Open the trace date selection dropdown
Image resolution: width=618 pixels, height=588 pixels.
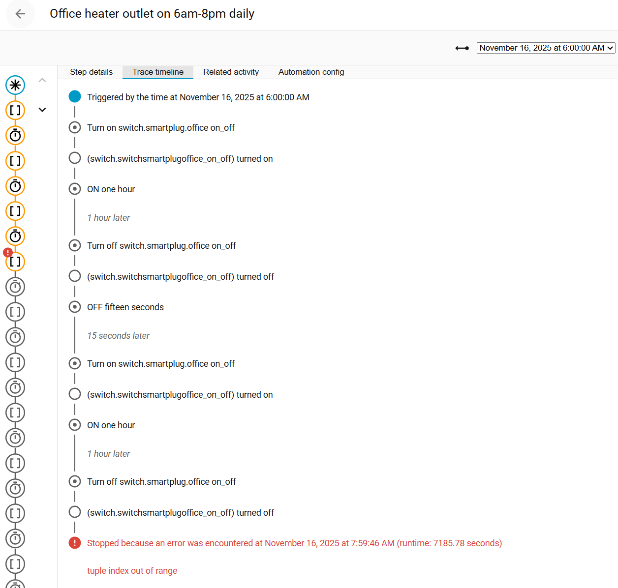546,48
